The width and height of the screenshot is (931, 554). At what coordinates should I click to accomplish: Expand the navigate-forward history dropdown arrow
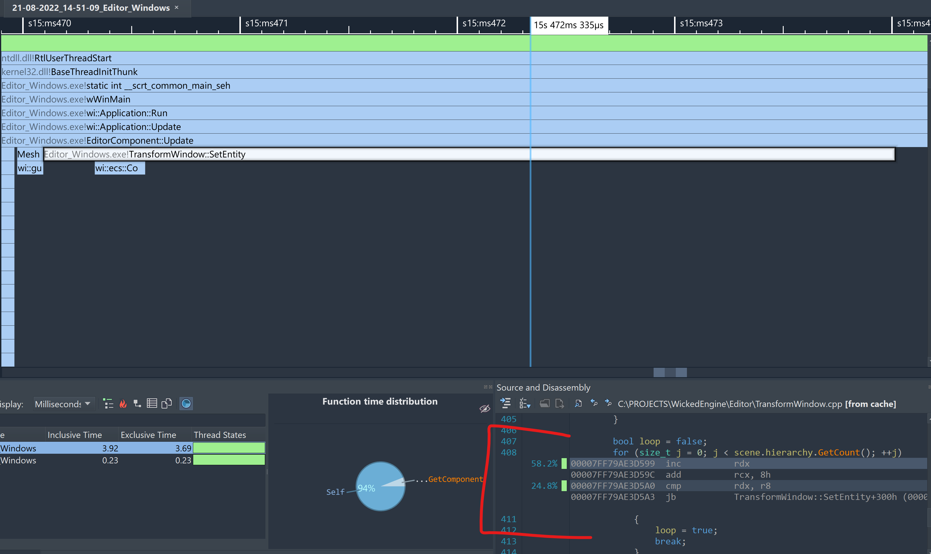tap(609, 403)
